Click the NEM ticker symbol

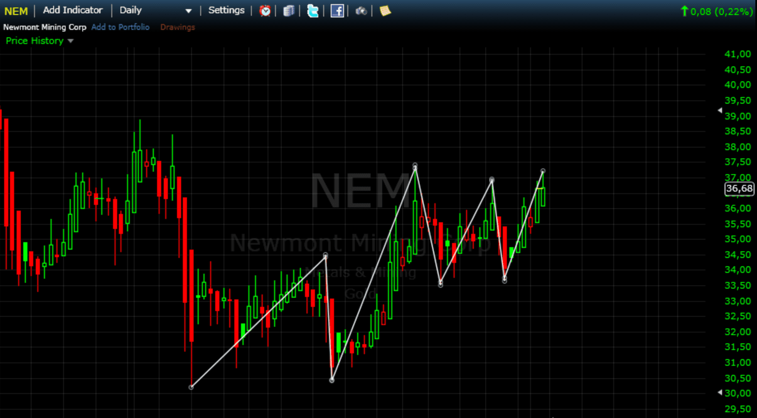[16, 11]
